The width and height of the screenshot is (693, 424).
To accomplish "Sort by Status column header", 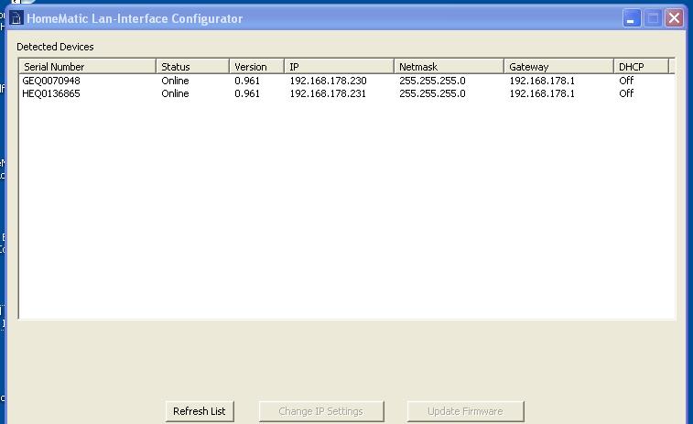I will tap(192, 66).
